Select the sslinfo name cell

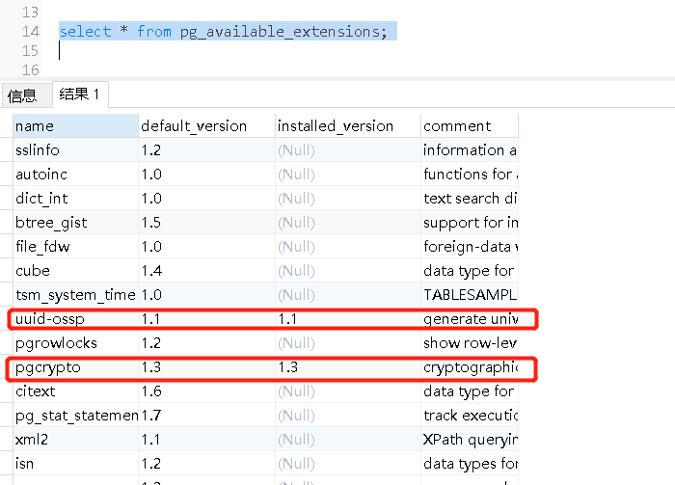click(x=76, y=150)
